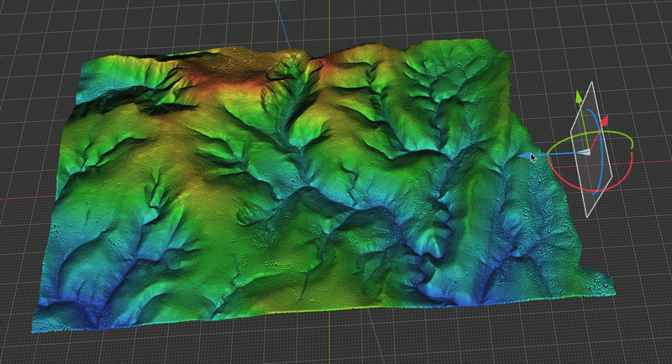672x364 pixels.
Task: Click the blue axis line above the terrain
Action: (284, 25)
